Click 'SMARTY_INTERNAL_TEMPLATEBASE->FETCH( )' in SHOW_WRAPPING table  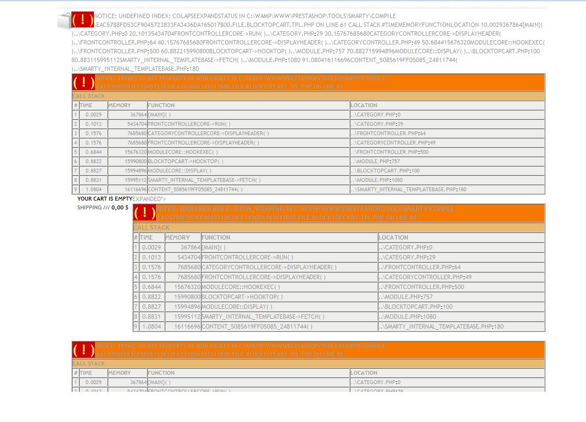point(263,316)
